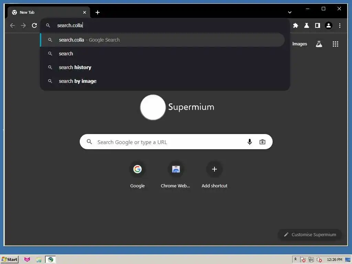Choose the 'search' suggestion
352x264 pixels.
coord(163,54)
